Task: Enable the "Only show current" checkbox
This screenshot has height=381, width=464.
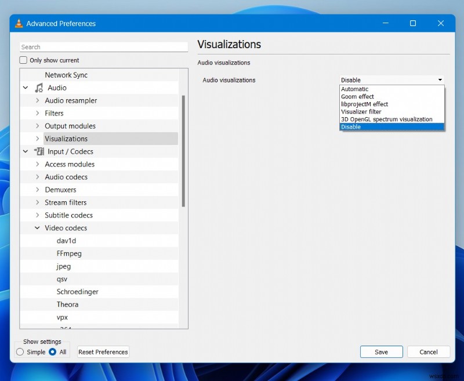Action: [23, 60]
